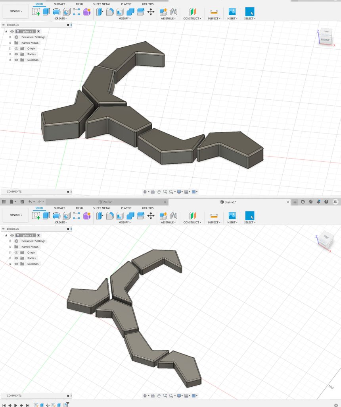Open MODIFY dropdown menu in lower window
Viewport: 341px width, 407px height.
click(x=125, y=223)
